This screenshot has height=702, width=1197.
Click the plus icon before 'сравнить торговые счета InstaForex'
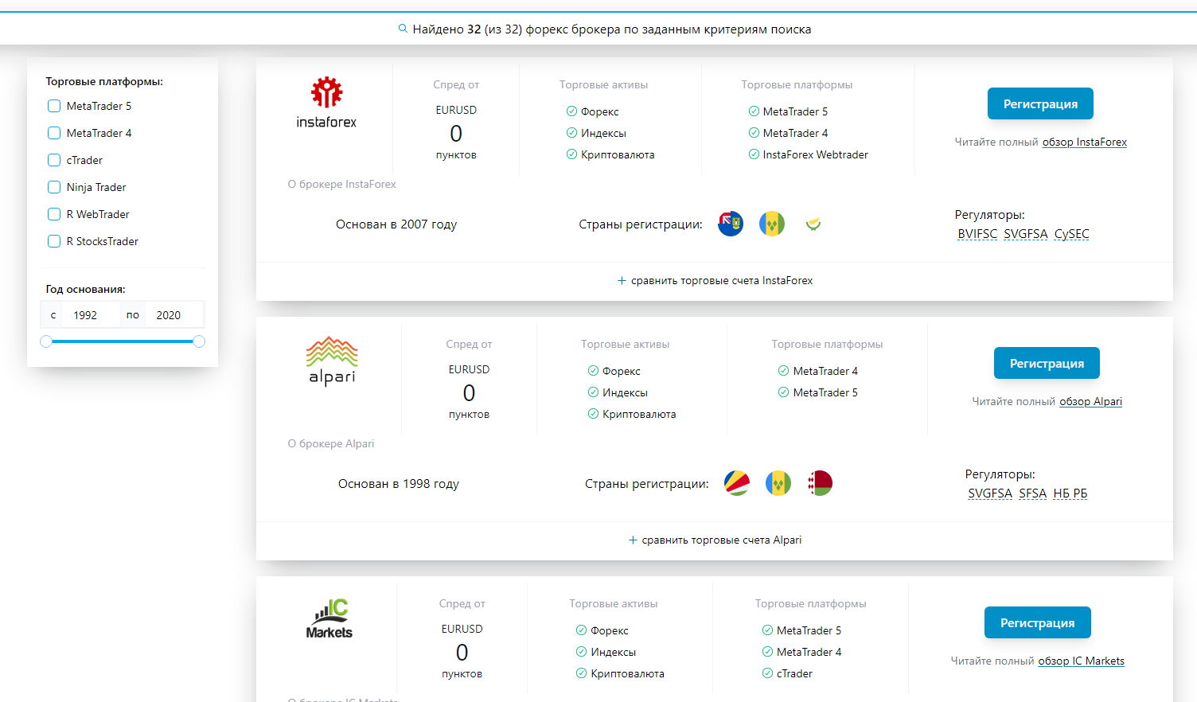pyautogui.click(x=622, y=280)
